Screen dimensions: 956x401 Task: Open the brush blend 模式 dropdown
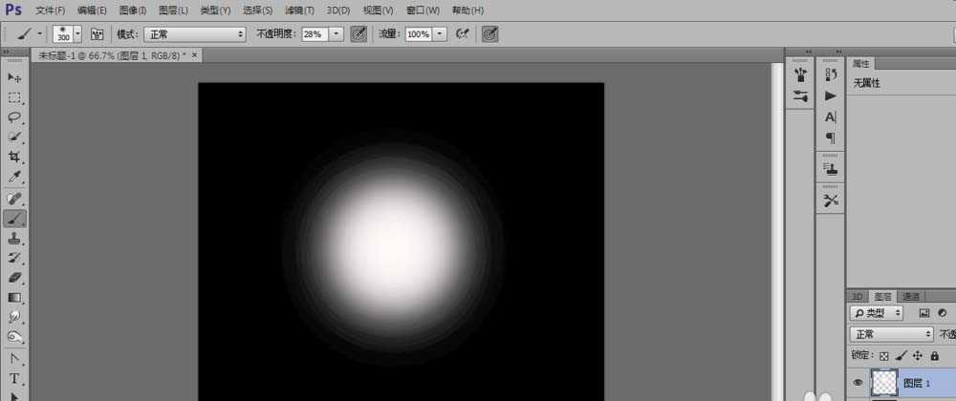pos(194,33)
